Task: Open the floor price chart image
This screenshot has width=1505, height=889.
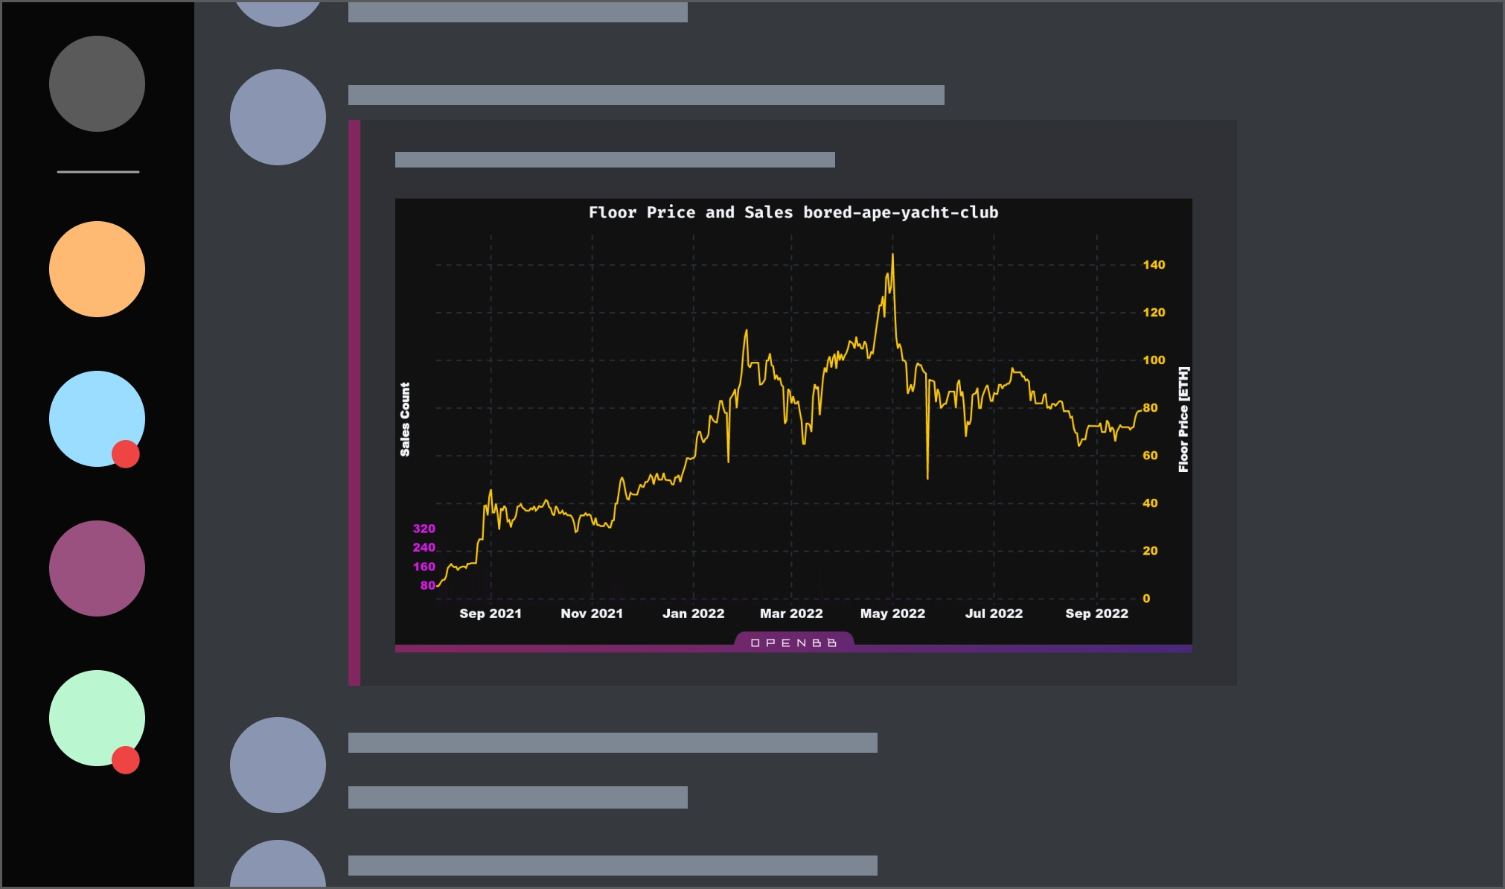Action: point(793,425)
